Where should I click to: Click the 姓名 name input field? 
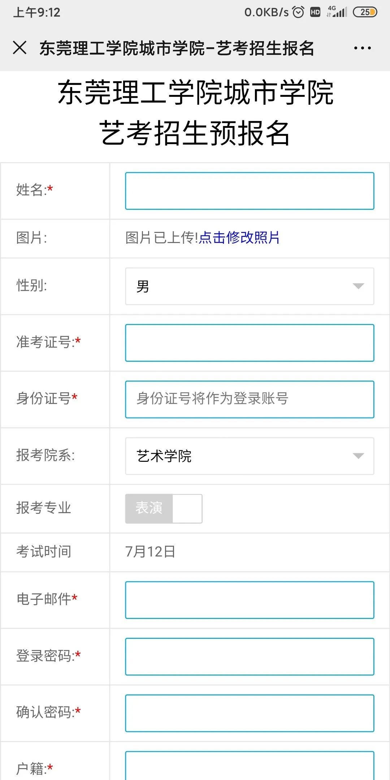tap(250, 191)
